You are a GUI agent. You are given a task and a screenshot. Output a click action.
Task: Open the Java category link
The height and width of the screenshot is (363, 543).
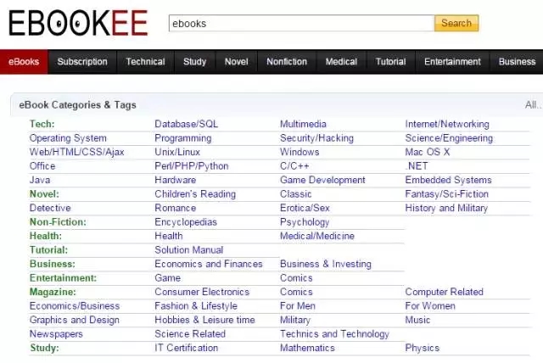[40, 180]
